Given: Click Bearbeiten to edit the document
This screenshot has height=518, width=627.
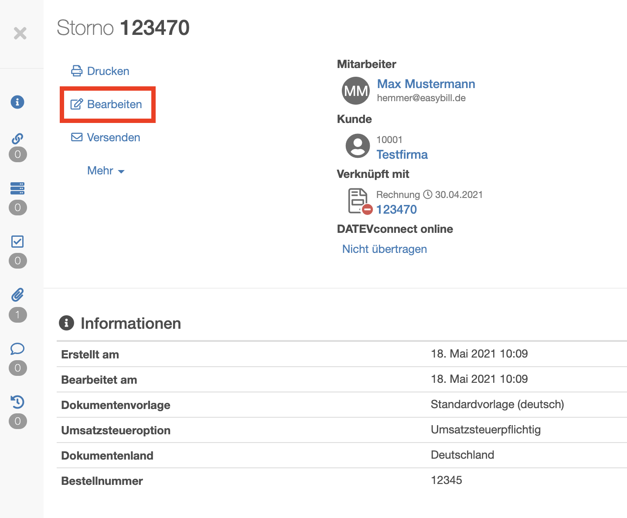Looking at the screenshot, I should [107, 104].
